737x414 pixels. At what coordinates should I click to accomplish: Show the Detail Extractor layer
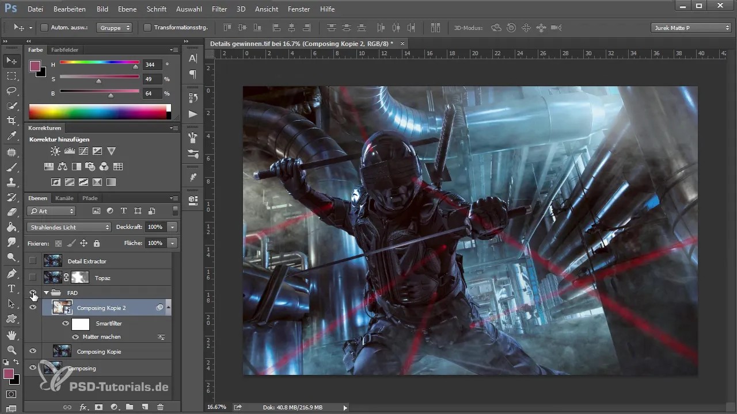click(33, 261)
